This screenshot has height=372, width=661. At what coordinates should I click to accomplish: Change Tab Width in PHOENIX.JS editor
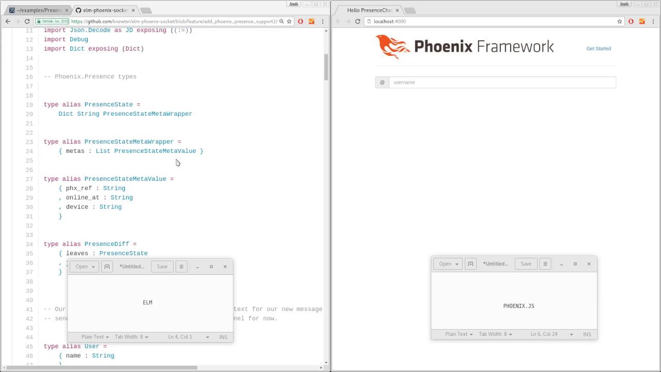click(495, 334)
